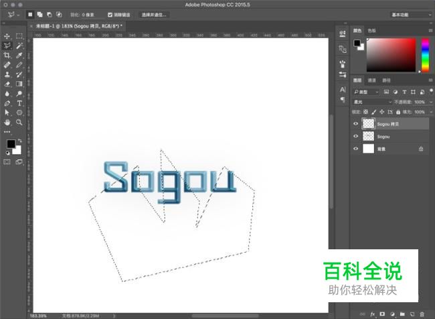Switch to the Swatches panel tab

(x=371, y=31)
